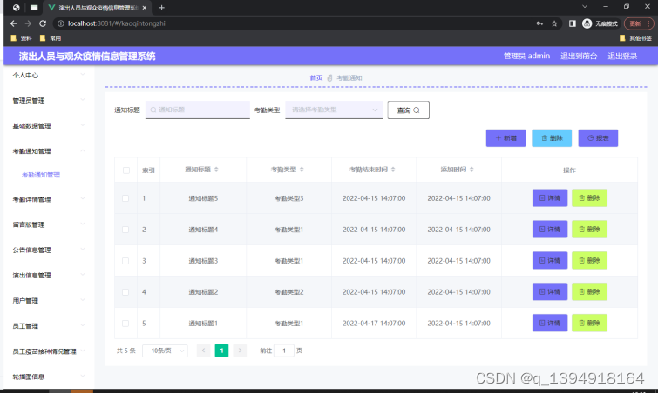Sort by 考勤结束时间 column arrows
The height and width of the screenshot is (394, 658).
point(393,170)
